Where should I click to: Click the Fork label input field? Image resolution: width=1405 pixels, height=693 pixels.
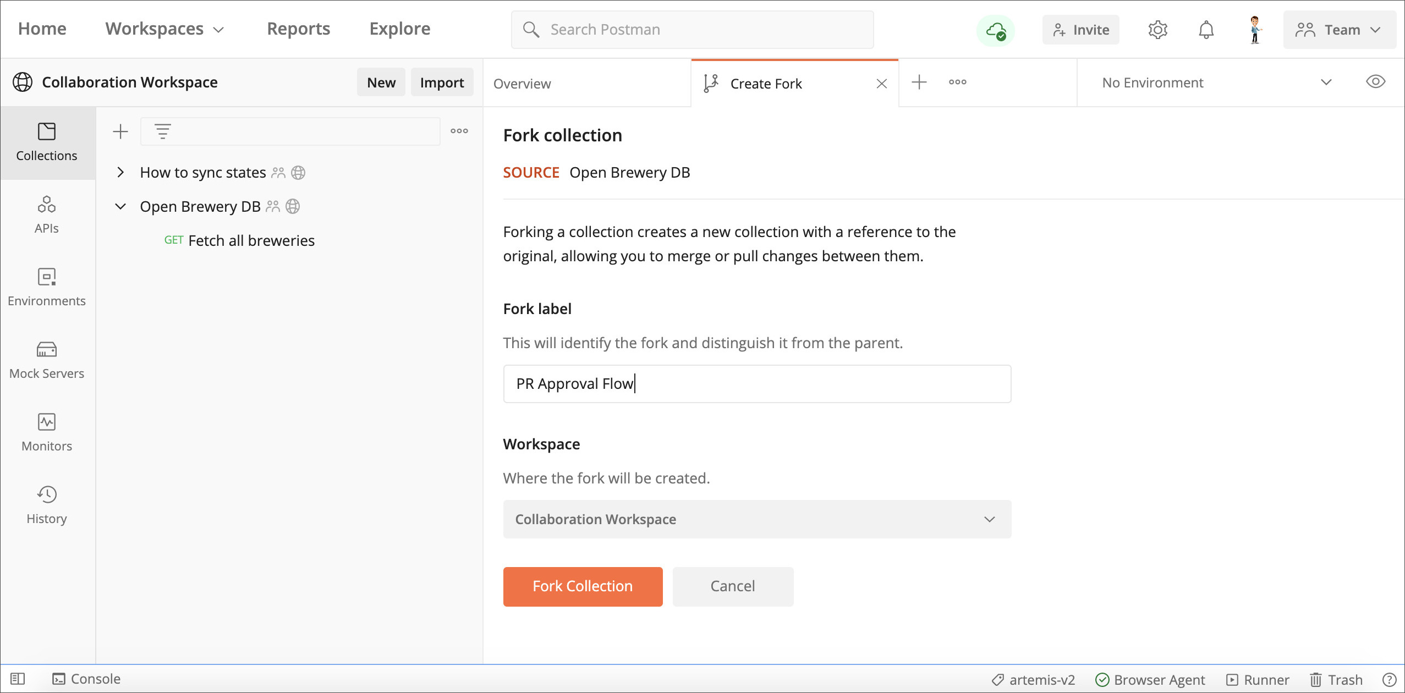pyautogui.click(x=757, y=384)
